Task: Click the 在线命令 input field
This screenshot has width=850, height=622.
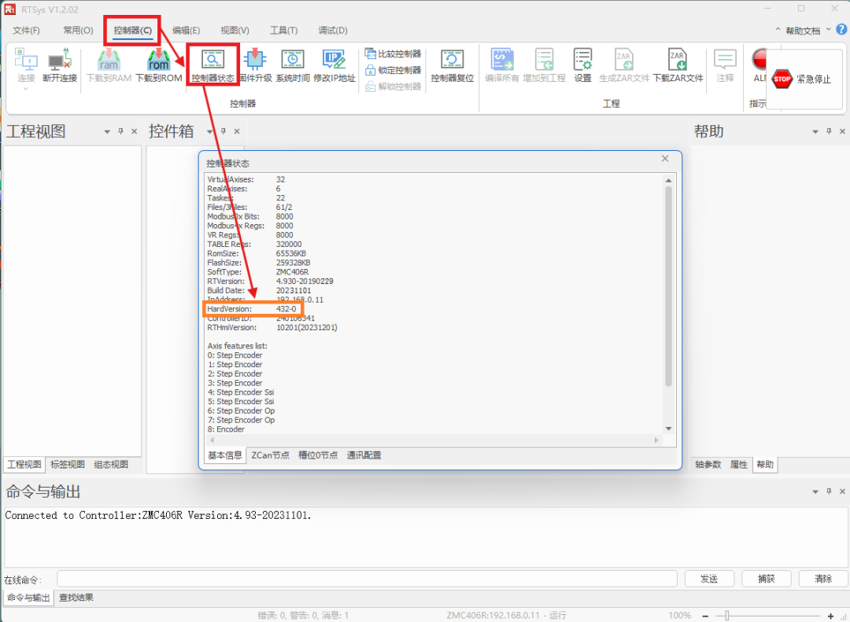Action: [x=367, y=579]
